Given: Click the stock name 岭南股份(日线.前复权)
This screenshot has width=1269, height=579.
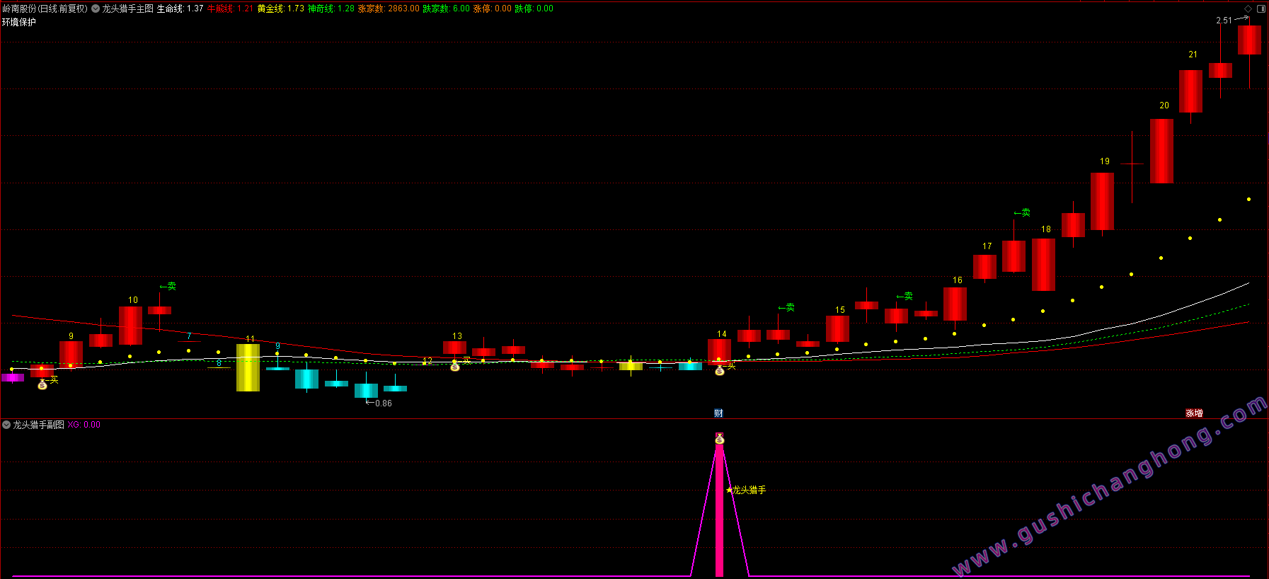Looking at the screenshot, I should pos(45,8).
